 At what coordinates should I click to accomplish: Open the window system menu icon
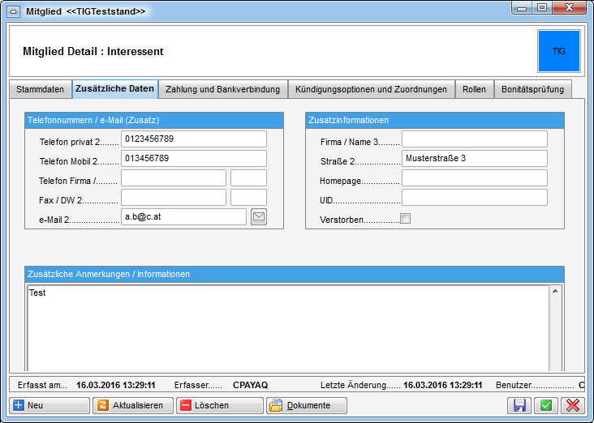point(13,11)
